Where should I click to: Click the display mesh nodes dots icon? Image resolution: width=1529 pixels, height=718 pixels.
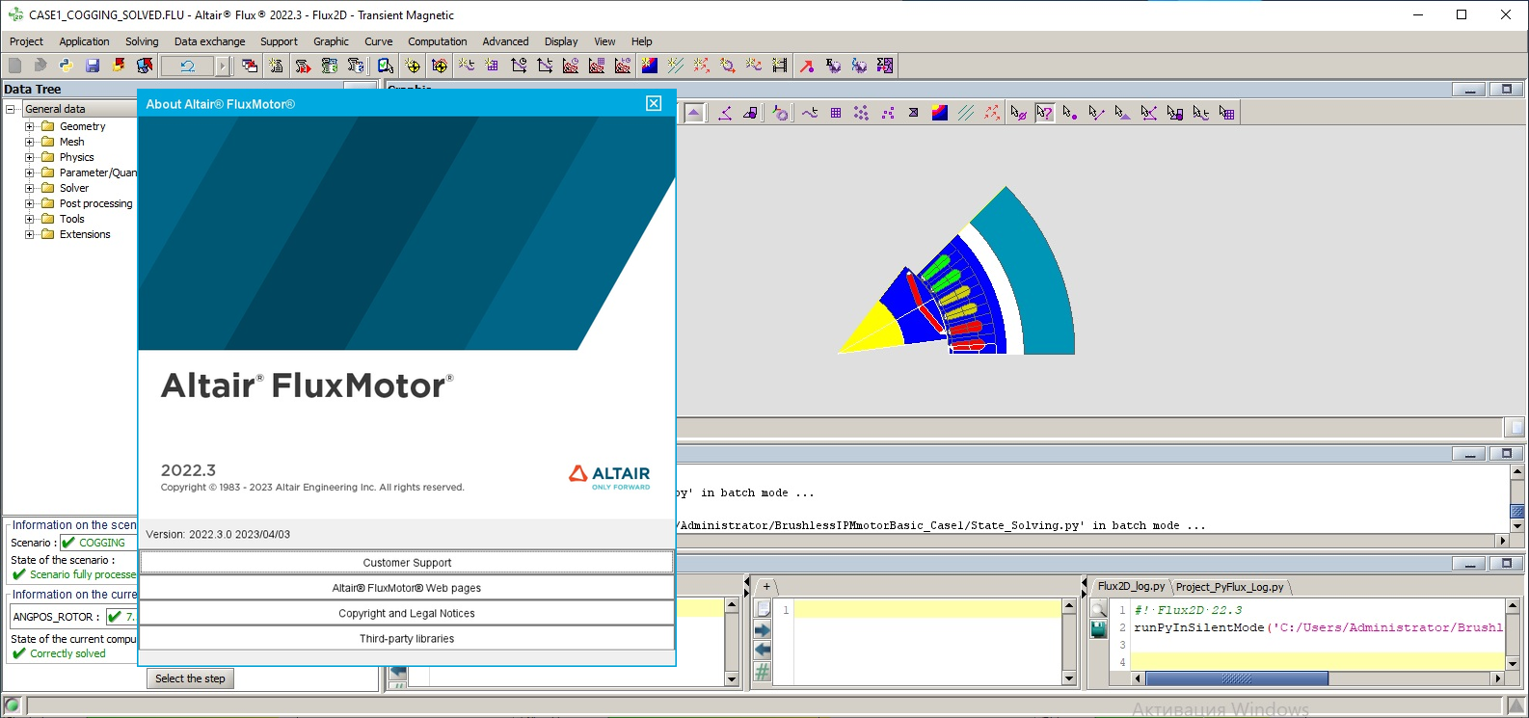point(861,113)
